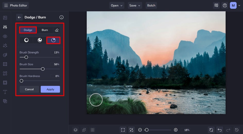Toggle the compare before/after icon
The image size is (243, 134).
(x=84, y=130)
